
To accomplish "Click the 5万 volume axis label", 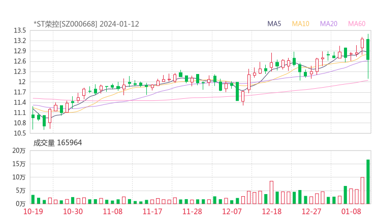I will 21,191.
